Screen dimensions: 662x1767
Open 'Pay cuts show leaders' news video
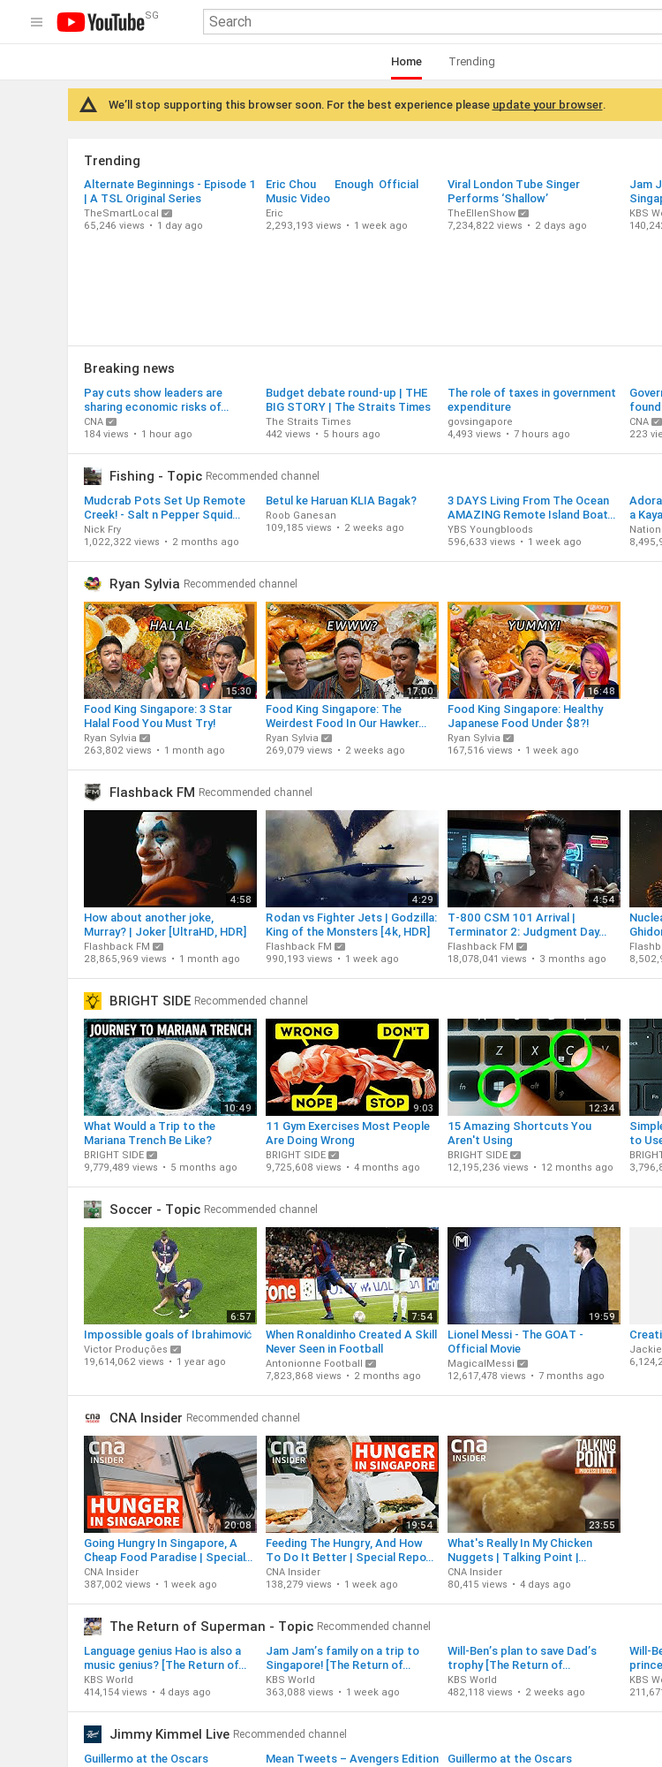coord(156,400)
